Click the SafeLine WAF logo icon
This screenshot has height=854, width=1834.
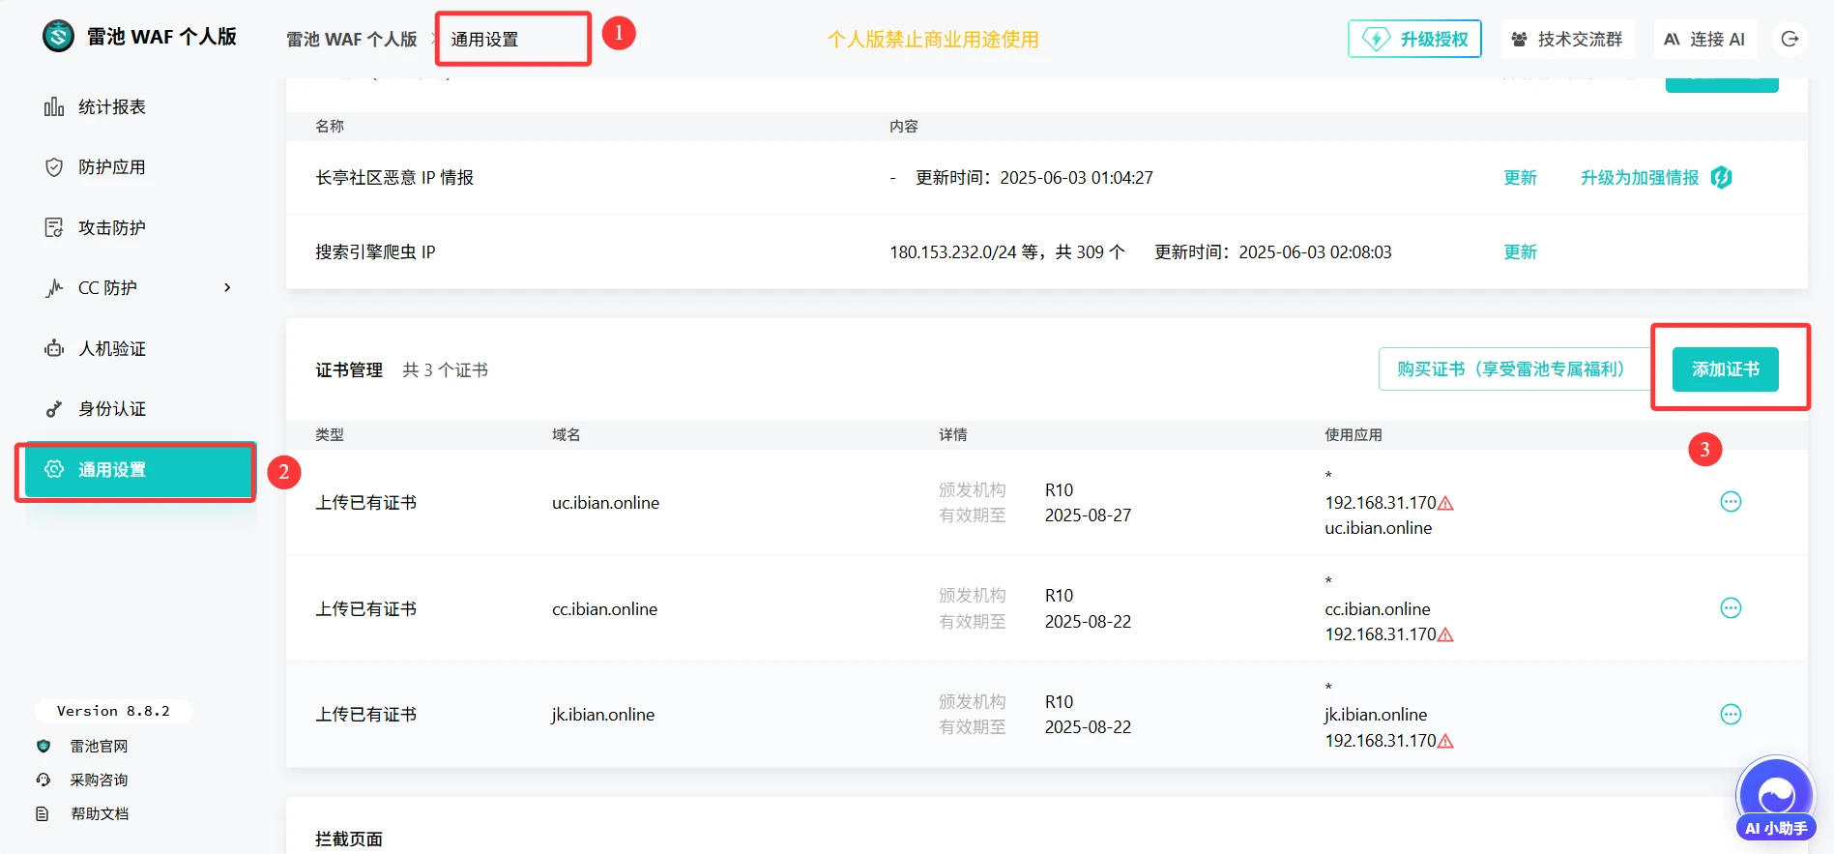pos(58,37)
